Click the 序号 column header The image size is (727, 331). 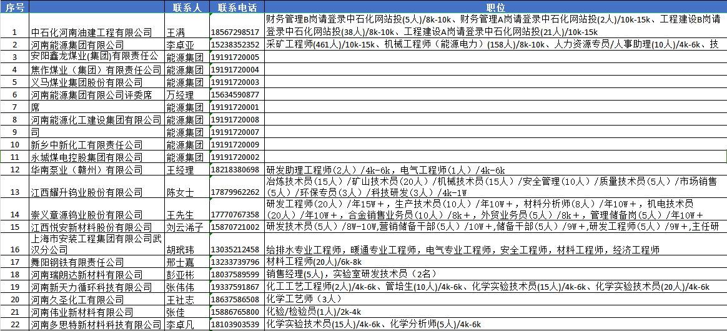[14, 7]
